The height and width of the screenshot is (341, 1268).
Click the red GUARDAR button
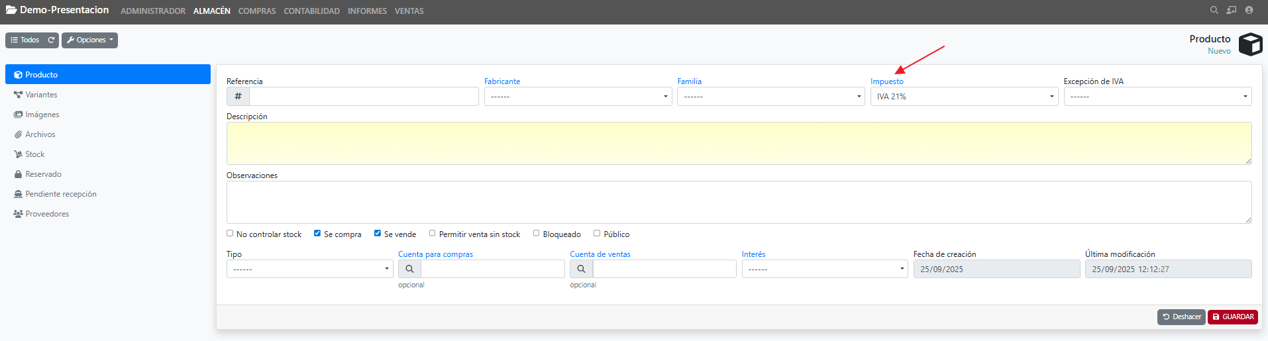click(x=1232, y=317)
